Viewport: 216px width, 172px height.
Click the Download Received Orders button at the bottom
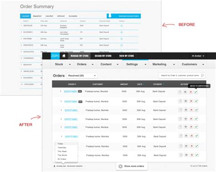tap(68, 166)
